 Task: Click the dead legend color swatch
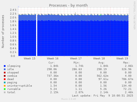5,79
